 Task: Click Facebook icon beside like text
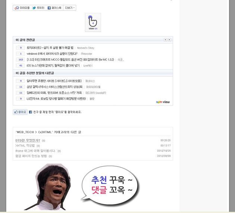point(31,112)
